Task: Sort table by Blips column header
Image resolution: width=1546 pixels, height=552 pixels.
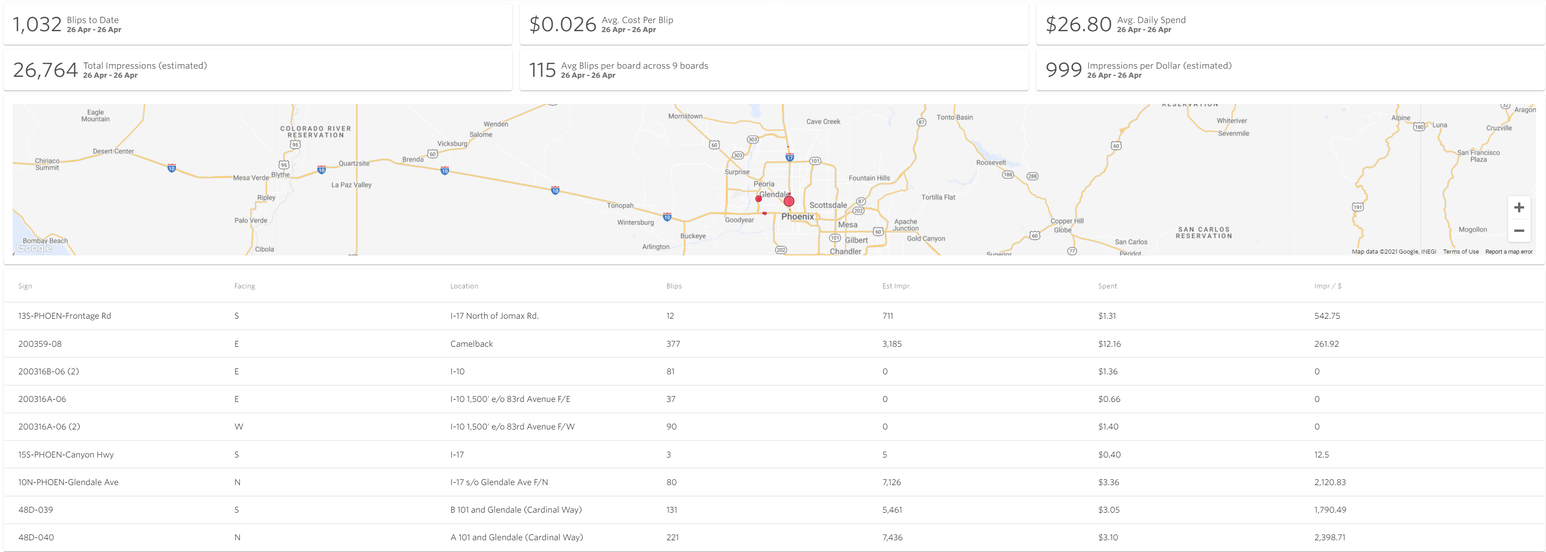Action: tap(673, 286)
